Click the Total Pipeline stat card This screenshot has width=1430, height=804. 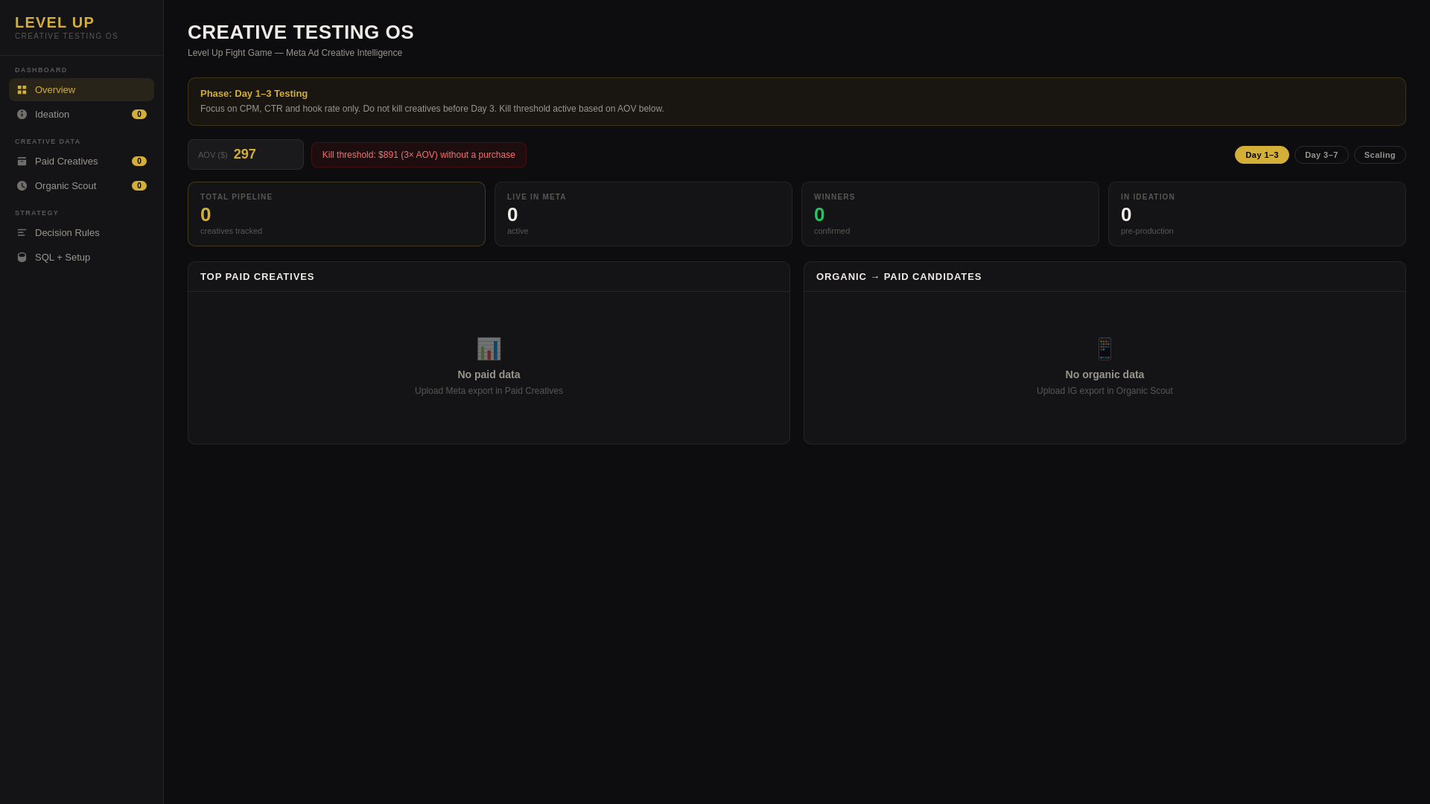point(337,214)
